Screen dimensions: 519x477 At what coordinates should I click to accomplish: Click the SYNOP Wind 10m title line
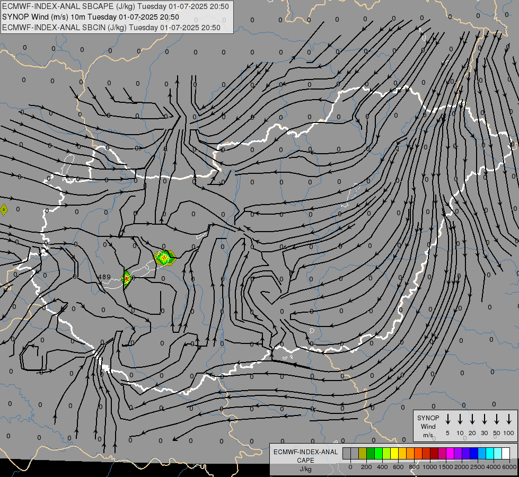pos(90,17)
